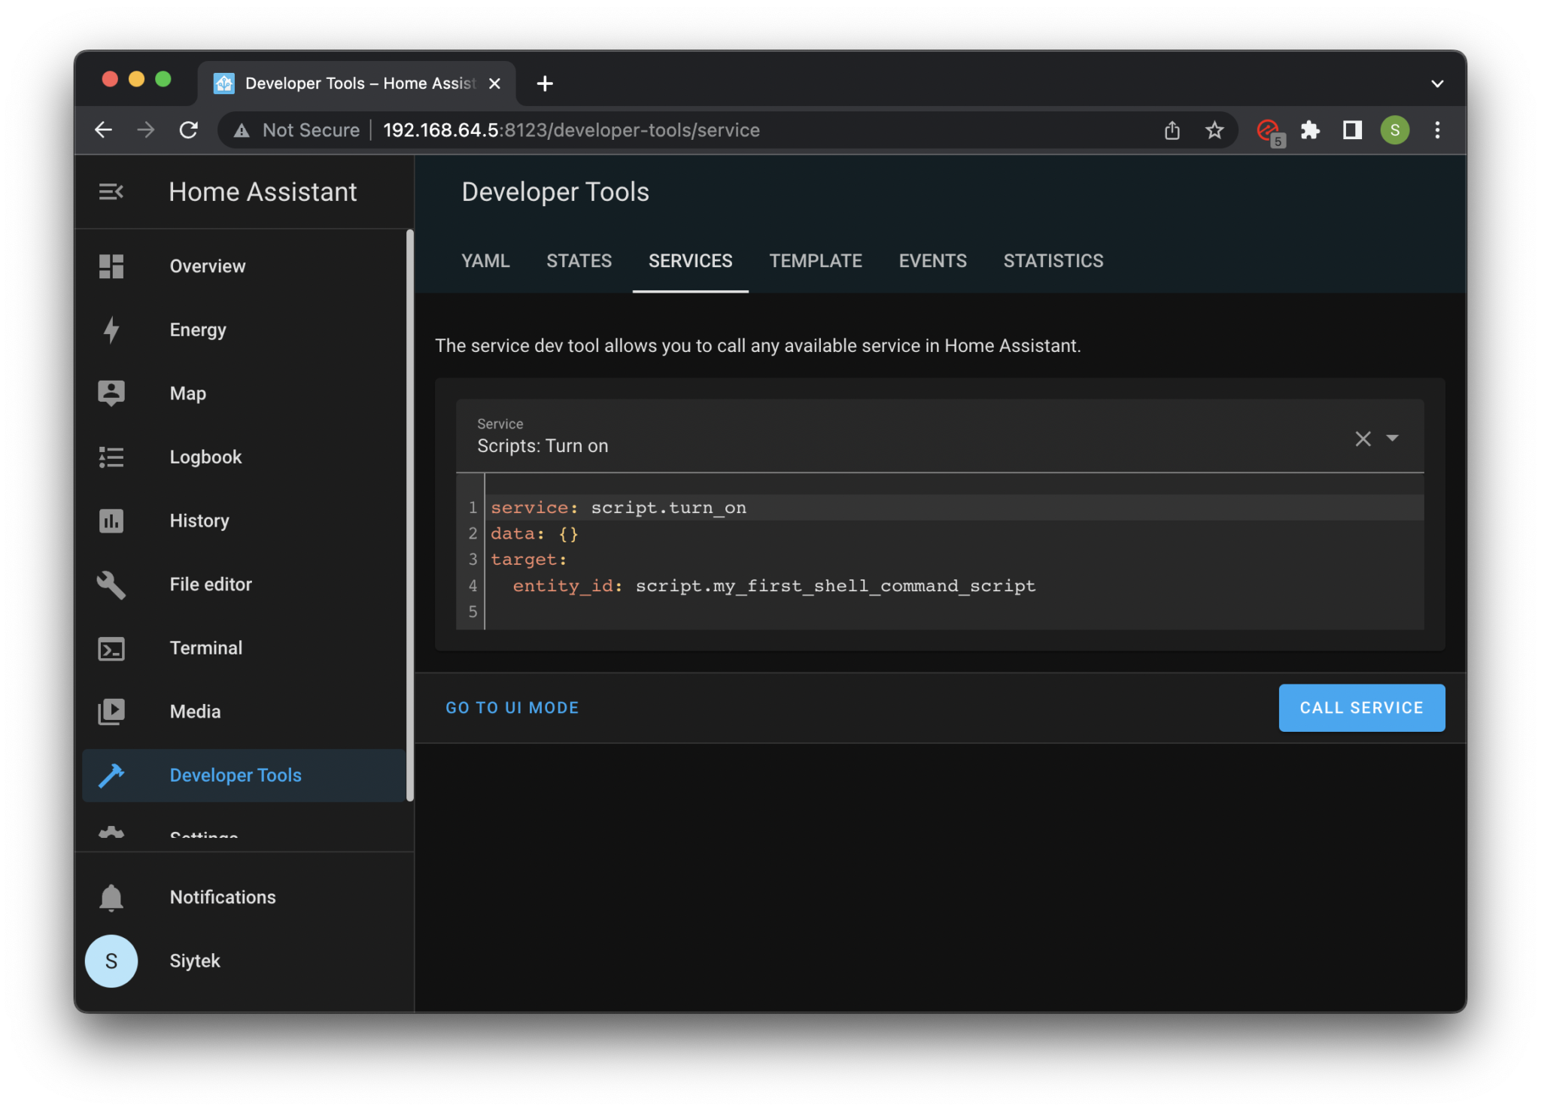Click the browser back arrow
This screenshot has height=1111, width=1541.
[104, 130]
